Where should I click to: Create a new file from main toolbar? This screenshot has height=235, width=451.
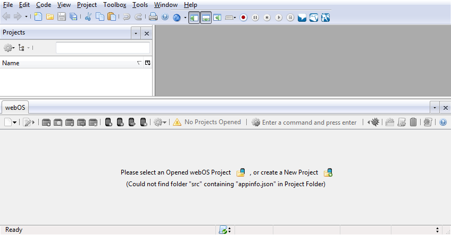(x=38, y=16)
